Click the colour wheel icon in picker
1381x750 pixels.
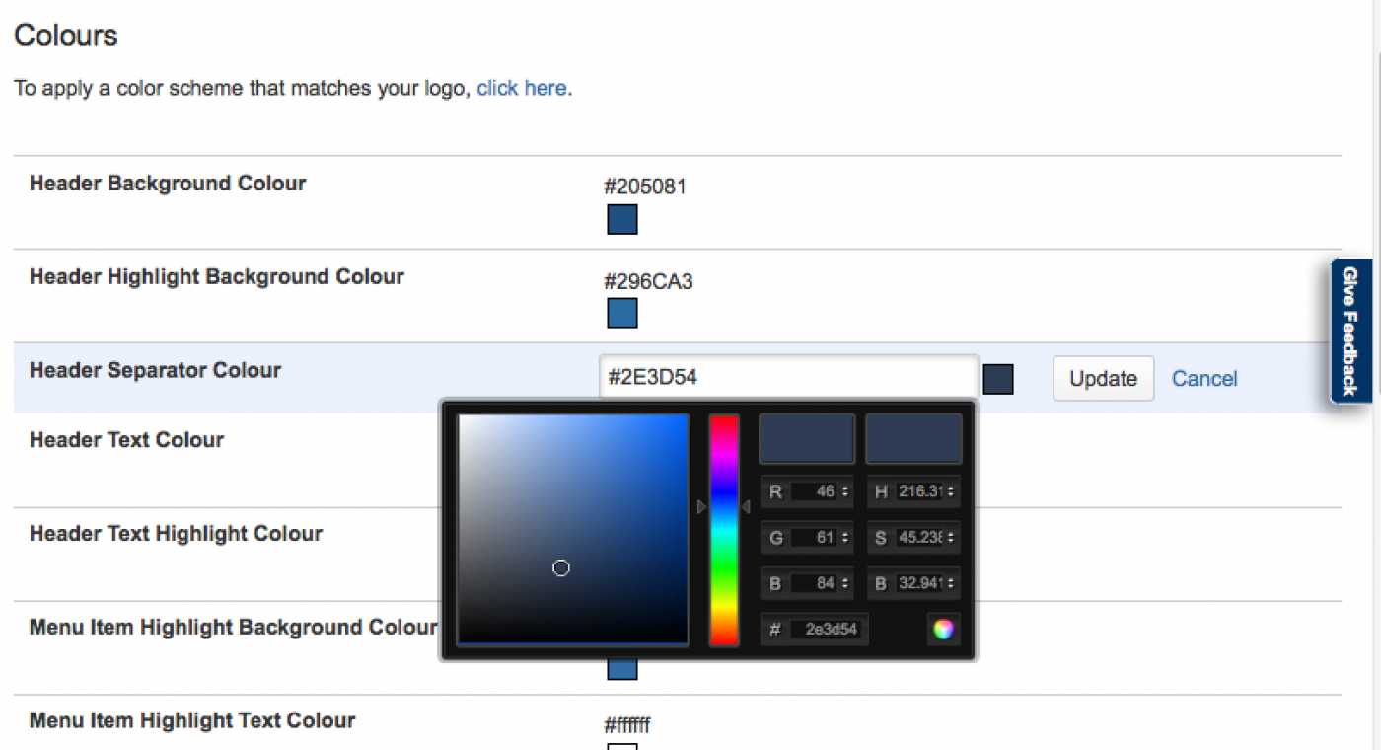coord(943,629)
